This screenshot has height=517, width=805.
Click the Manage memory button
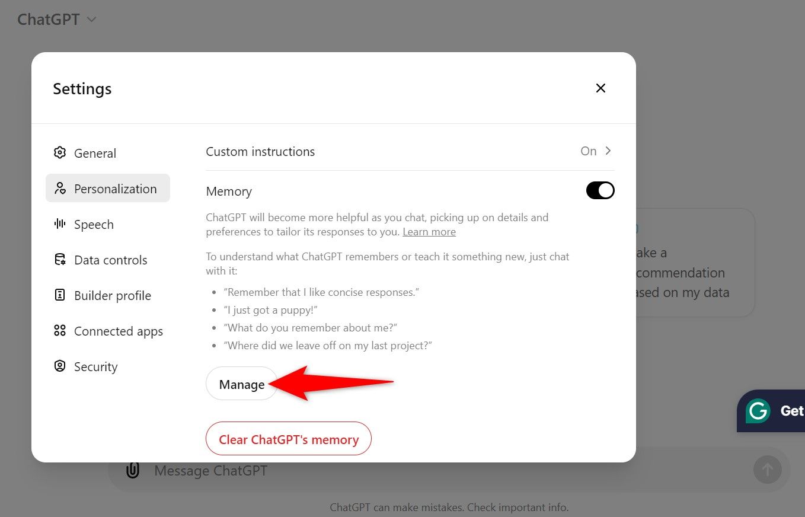[242, 384]
